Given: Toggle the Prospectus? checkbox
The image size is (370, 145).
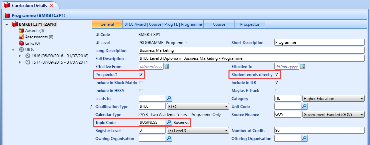Looking at the screenshot, I should [x=141, y=74].
